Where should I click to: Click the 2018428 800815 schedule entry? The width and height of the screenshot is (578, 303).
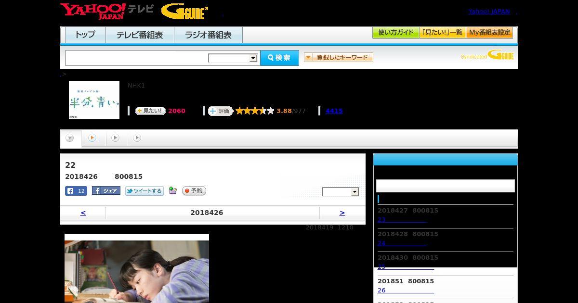pyautogui.click(x=408, y=234)
